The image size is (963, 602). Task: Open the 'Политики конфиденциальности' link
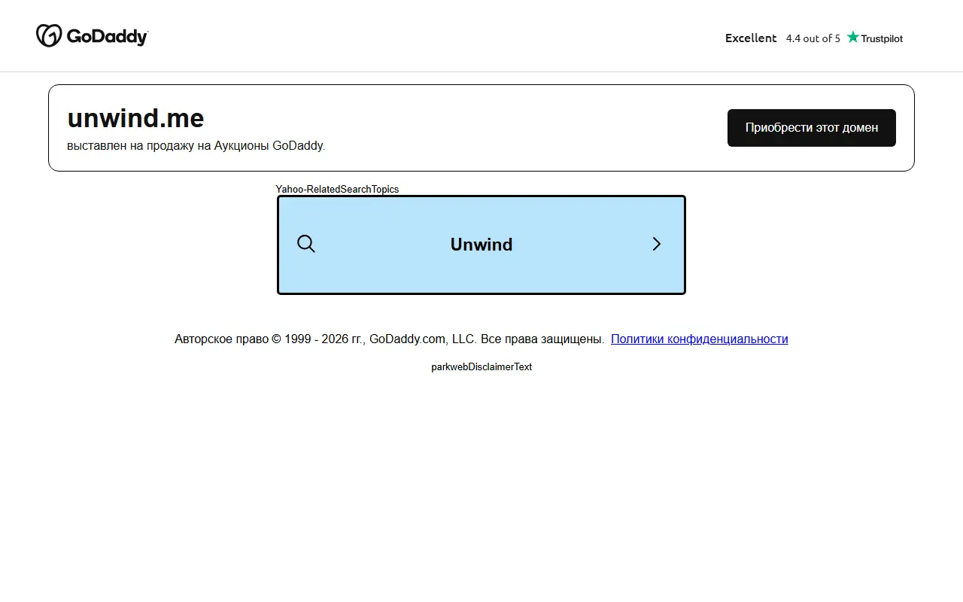tap(700, 339)
